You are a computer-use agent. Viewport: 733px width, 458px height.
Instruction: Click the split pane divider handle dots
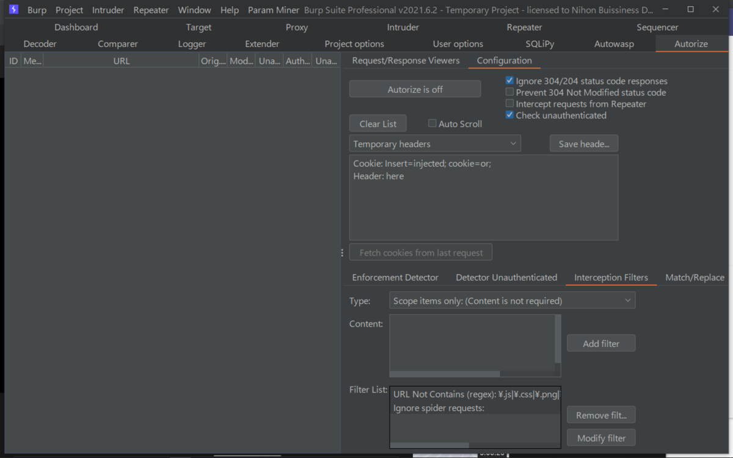click(342, 253)
